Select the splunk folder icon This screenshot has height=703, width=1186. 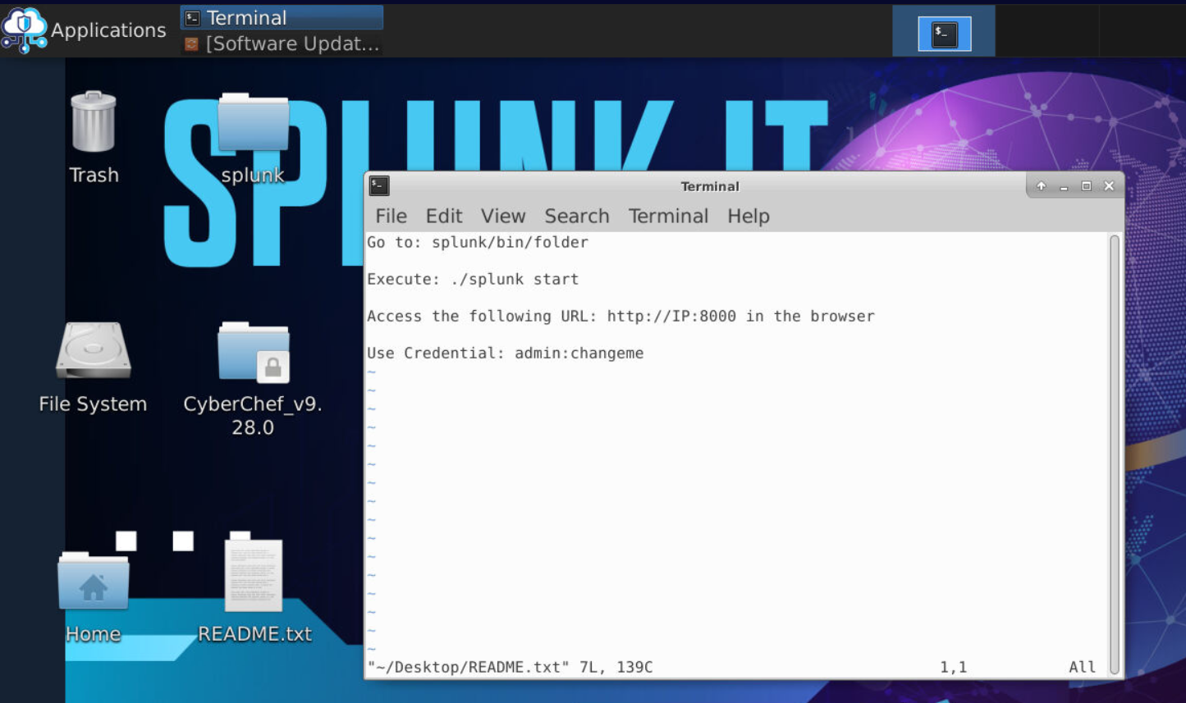(253, 123)
